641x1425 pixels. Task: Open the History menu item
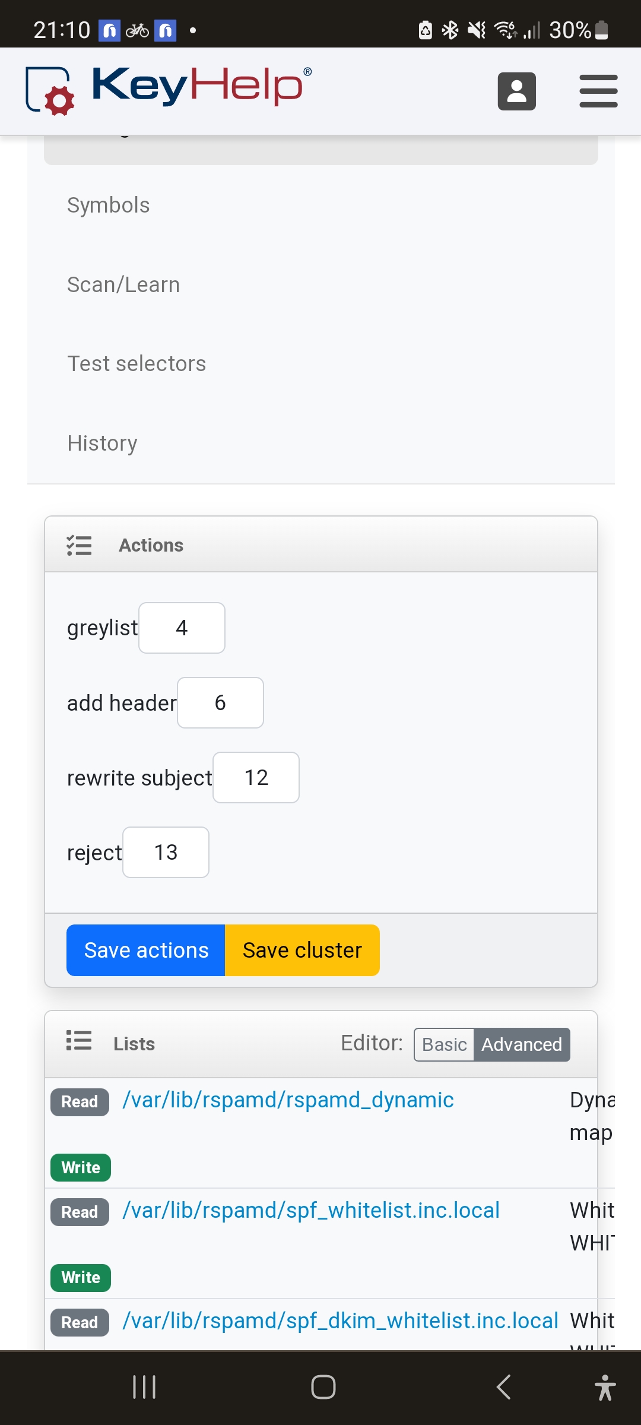(102, 444)
